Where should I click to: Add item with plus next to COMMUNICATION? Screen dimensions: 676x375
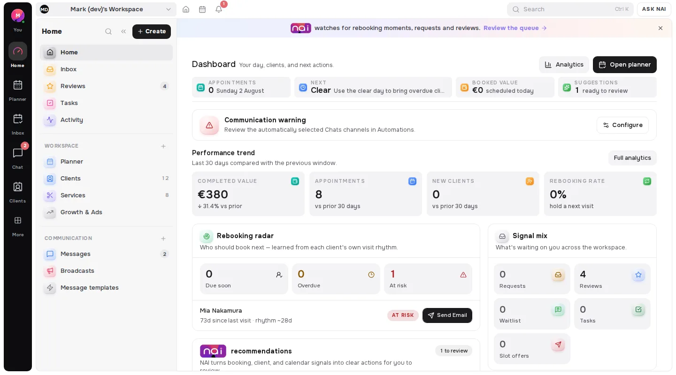point(163,239)
